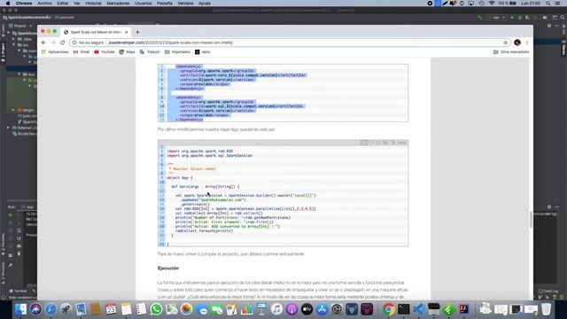Open the Otros marcadores folder
This screenshot has height=319, width=567.
(511, 52)
